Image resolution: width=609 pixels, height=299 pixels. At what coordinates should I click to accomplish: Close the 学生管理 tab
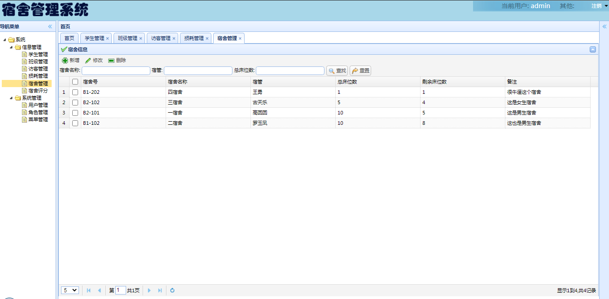(x=107, y=39)
